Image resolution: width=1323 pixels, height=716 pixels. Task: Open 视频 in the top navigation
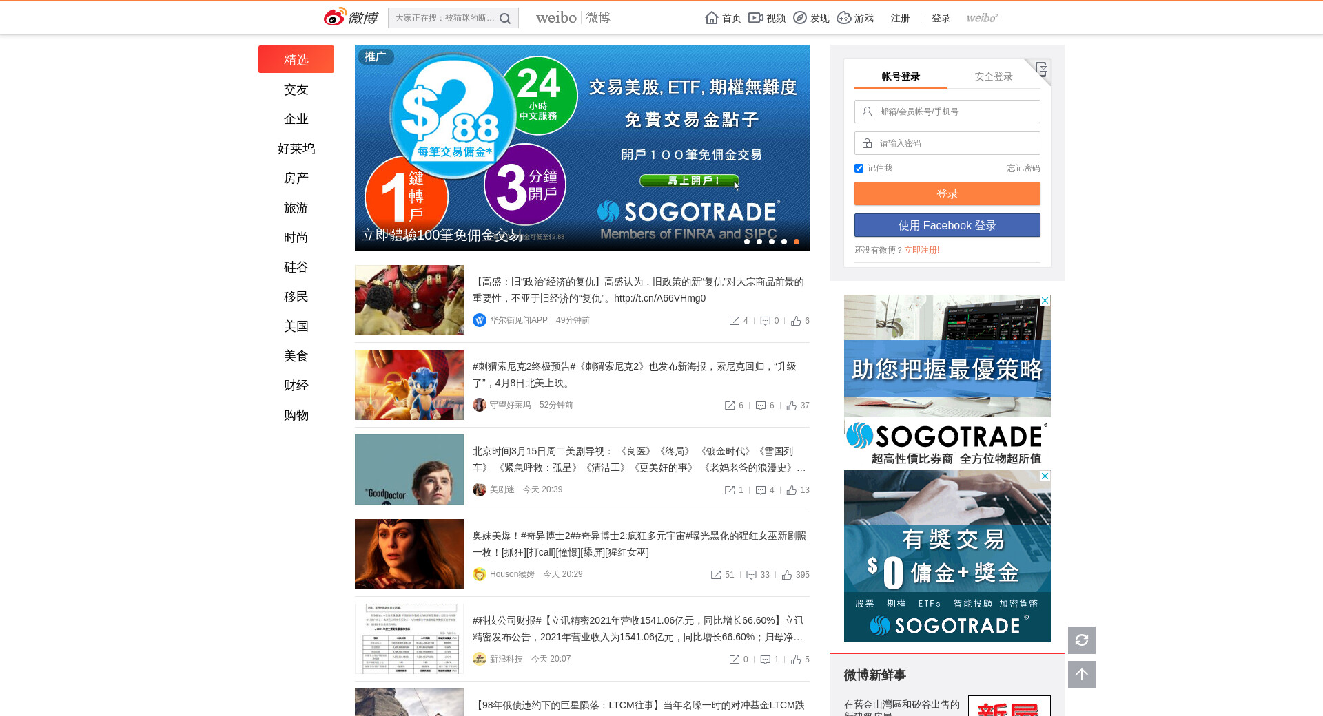pyautogui.click(x=767, y=18)
